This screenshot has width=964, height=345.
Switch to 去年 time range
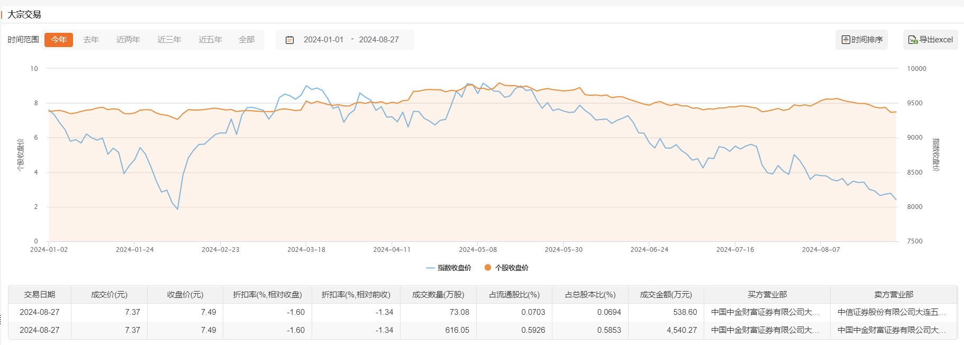[91, 40]
